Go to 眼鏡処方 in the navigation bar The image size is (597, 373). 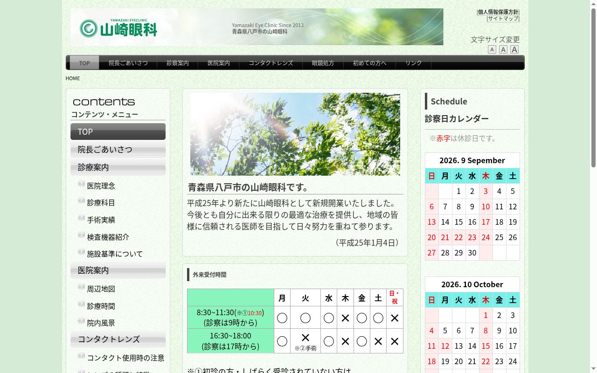pyautogui.click(x=323, y=63)
